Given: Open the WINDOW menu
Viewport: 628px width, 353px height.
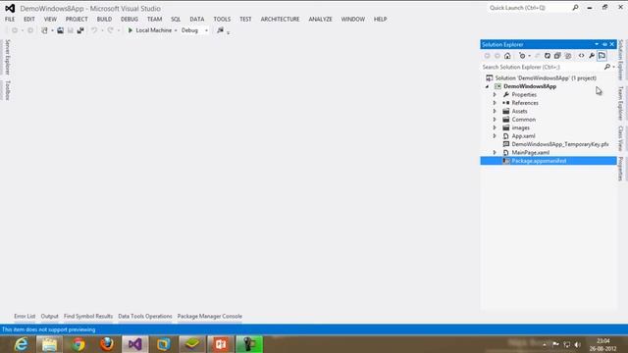Looking at the screenshot, I should tap(353, 20).
